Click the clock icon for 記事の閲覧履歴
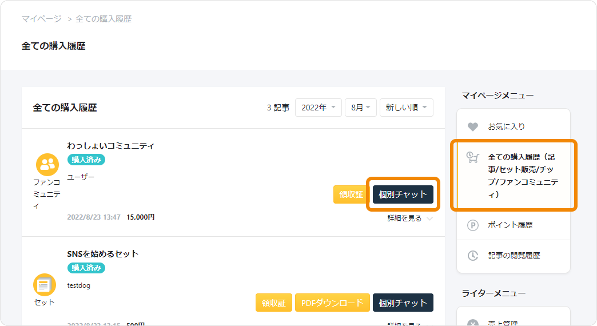This screenshot has width=597, height=326. [x=472, y=256]
